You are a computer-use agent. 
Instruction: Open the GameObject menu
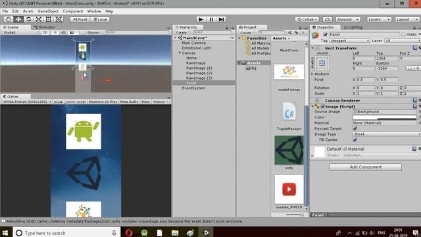tap(48, 11)
